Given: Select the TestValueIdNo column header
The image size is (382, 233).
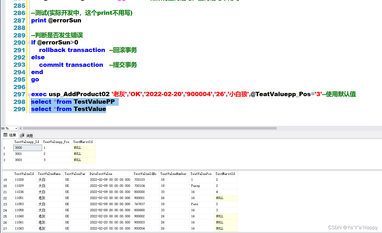Looking at the screenshot, I should tap(146, 174).
